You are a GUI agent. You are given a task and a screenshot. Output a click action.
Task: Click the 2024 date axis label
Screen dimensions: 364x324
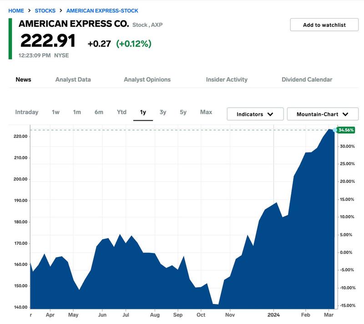[x=273, y=315]
